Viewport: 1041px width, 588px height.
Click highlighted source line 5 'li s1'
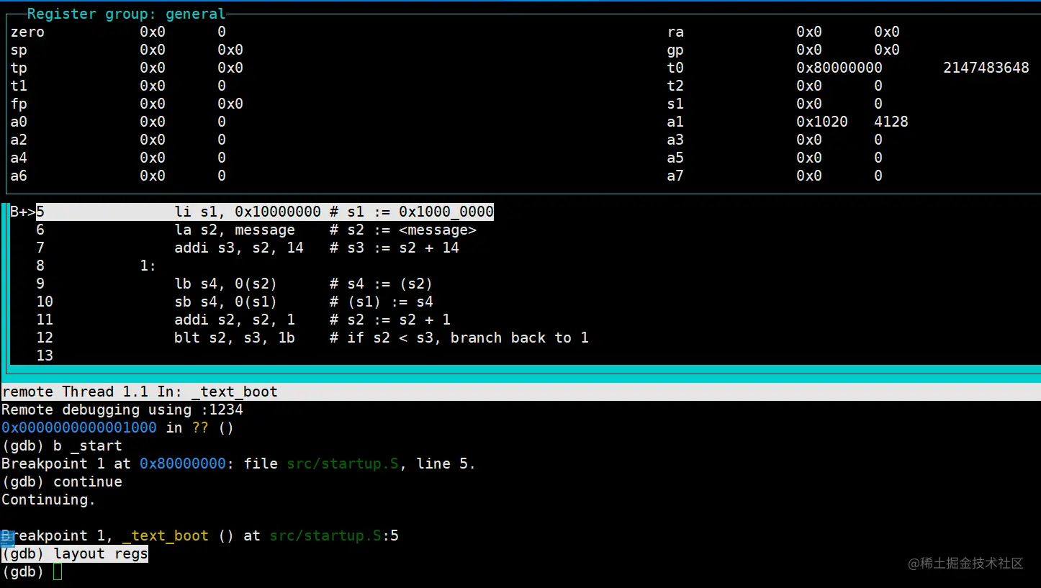coord(265,212)
